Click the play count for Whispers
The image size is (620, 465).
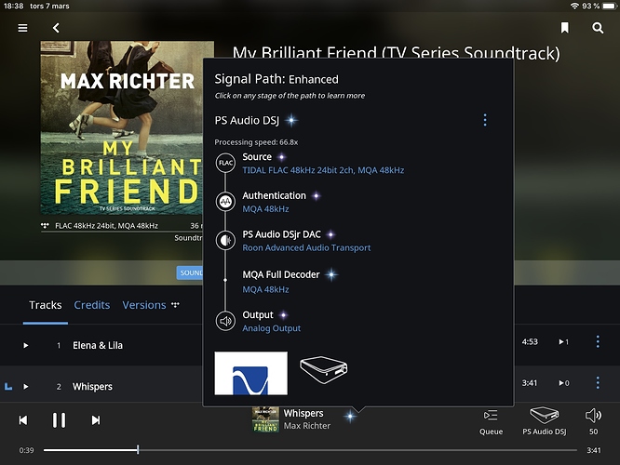pyautogui.click(x=563, y=383)
